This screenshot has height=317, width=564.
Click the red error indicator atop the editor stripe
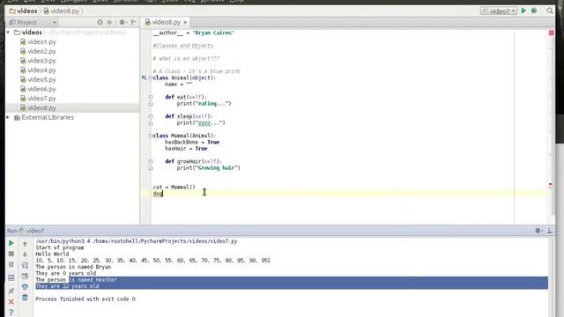(x=552, y=33)
